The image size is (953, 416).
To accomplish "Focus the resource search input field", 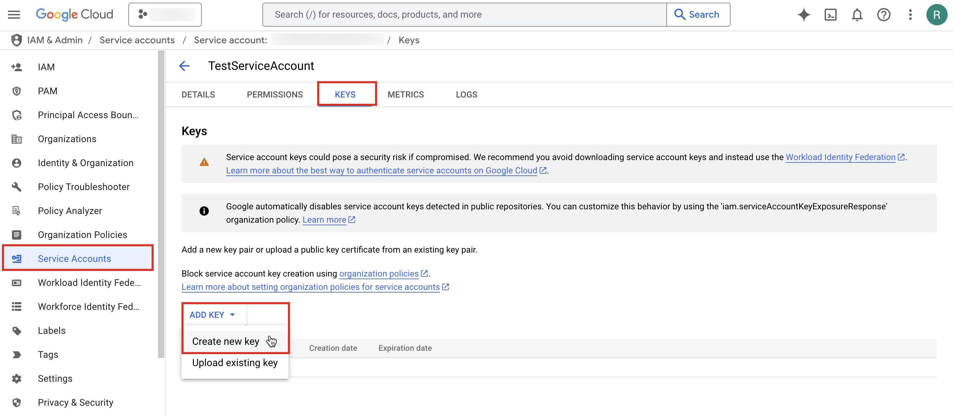I will (465, 14).
